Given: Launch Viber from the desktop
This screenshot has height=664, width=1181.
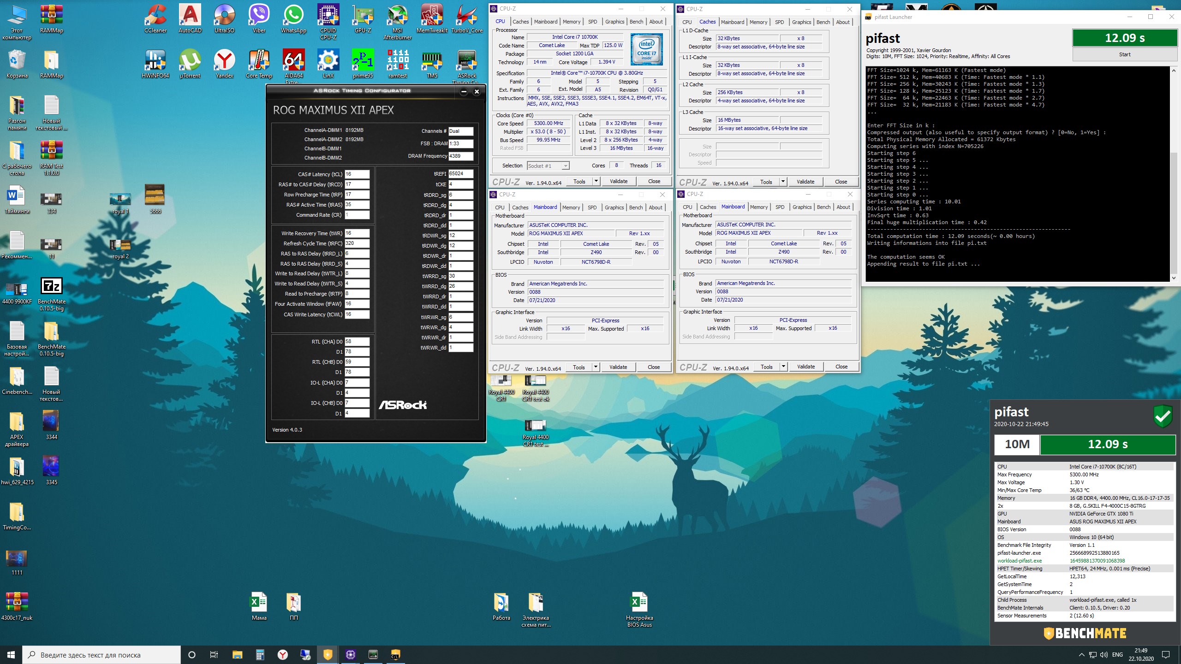Looking at the screenshot, I should coord(259,18).
